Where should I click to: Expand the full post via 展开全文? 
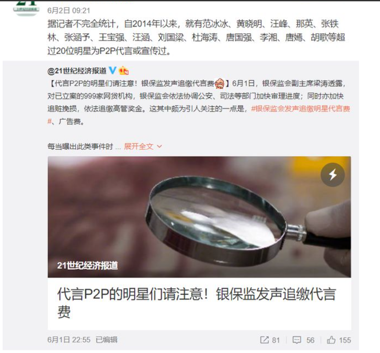tap(139, 146)
